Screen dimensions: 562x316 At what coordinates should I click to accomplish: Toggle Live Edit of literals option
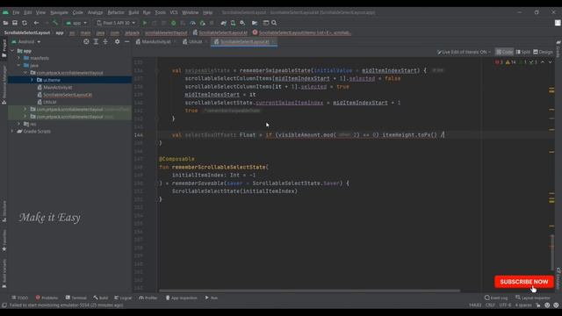[464, 52]
